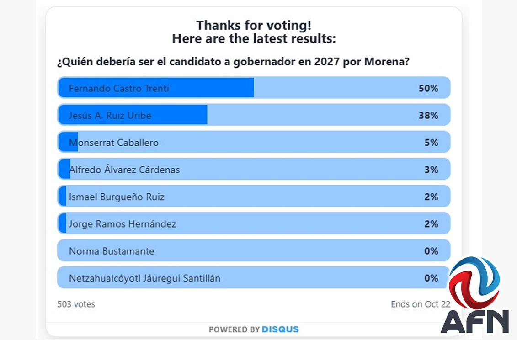
Task: Click the POWERED BY text in footer
Action: pyautogui.click(x=234, y=329)
